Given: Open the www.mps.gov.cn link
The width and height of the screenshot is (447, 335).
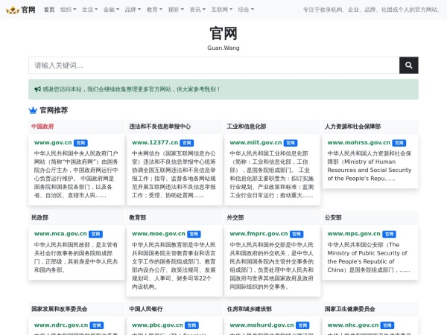Looking at the screenshot, I should [x=354, y=234].
